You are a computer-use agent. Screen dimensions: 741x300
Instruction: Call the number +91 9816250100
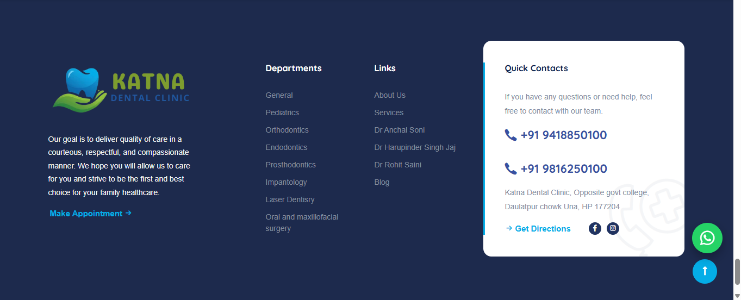564,169
